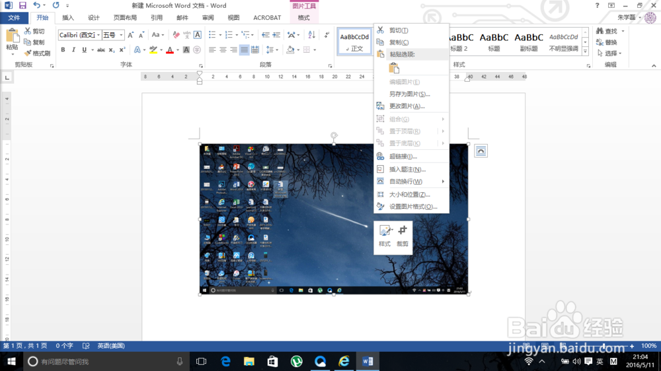Toggle subscript formatting
The image size is (661, 371).
pyautogui.click(x=112, y=50)
